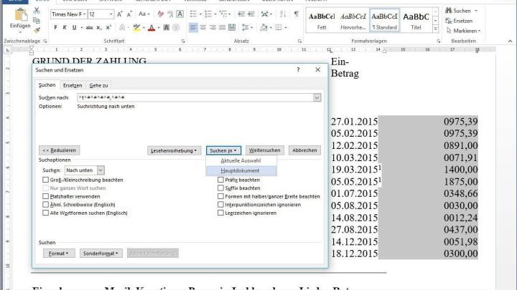
Task: Click the Einfügen paste icon
Action: click(20, 16)
